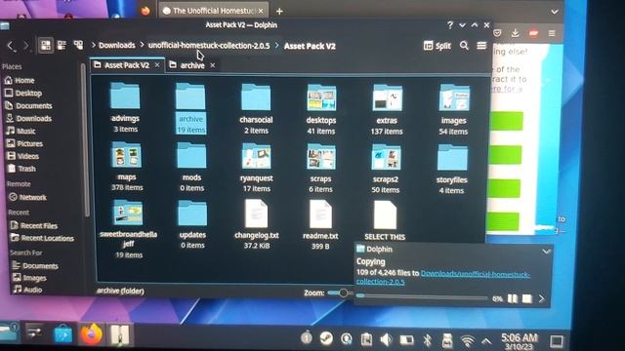Open Network in Places panel
Viewport: 625px width, 351px height.
pos(27,197)
